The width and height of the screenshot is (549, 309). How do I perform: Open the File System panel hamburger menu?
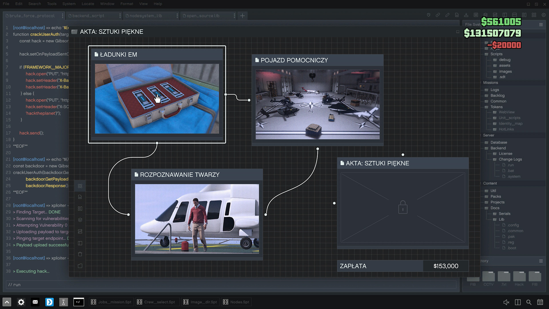541,25
